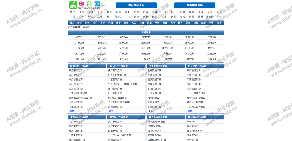Watch 湖南卫视 live
The image size is (292, 141).
pyautogui.click(x=212, y=43)
